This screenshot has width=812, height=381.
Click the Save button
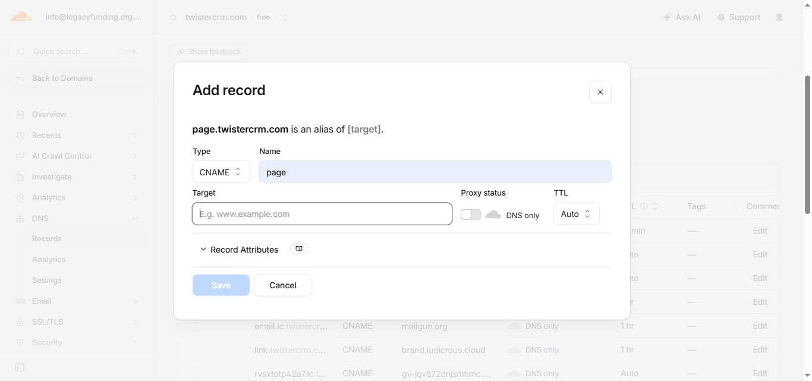click(x=221, y=285)
